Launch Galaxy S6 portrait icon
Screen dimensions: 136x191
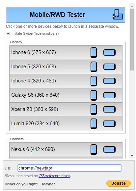tap(94, 95)
